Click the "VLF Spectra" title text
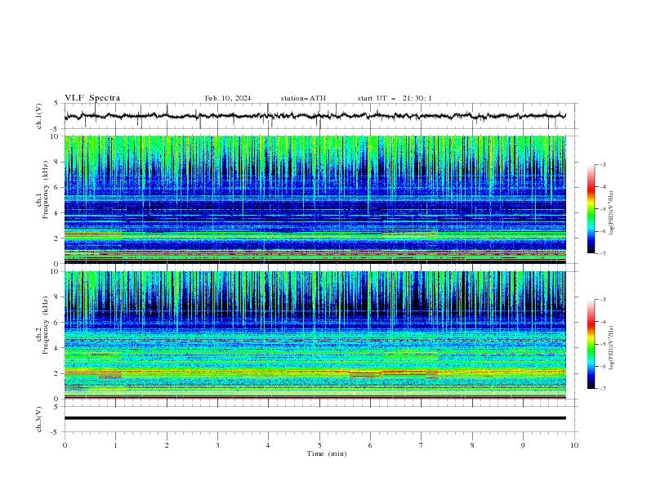Screen dimensions: 647x500 click(92, 98)
